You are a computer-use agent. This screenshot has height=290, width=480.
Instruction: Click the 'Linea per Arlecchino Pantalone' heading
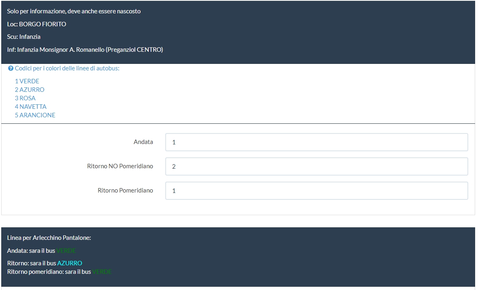click(49, 238)
